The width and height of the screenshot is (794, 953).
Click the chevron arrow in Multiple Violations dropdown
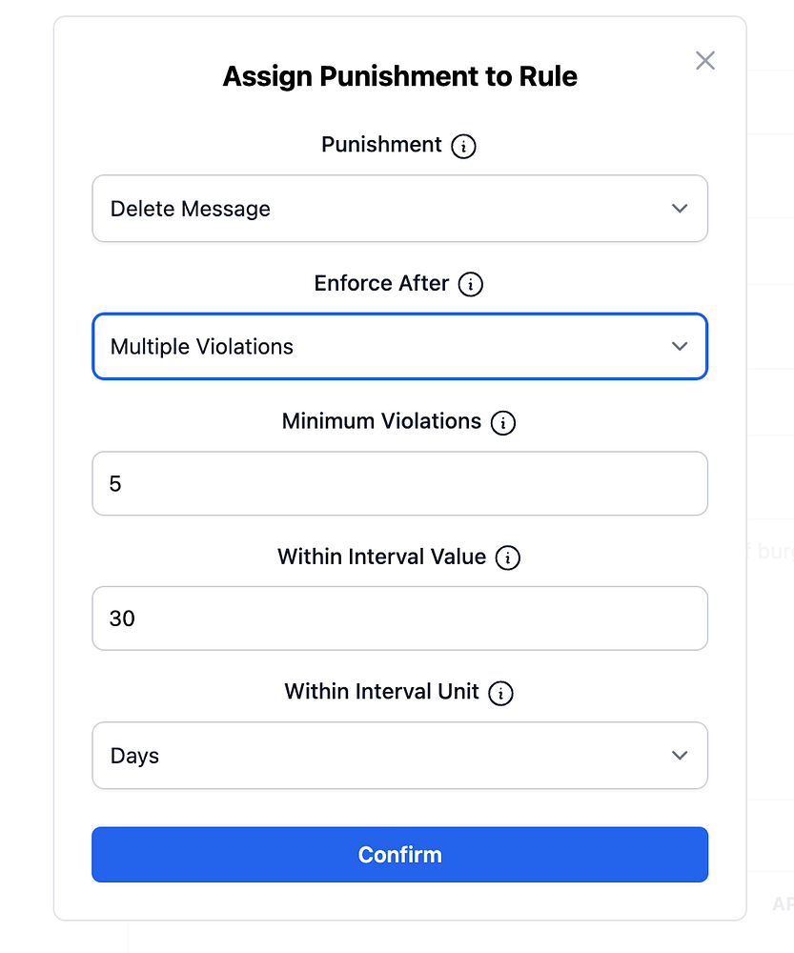pyautogui.click(x=680, y=347)
